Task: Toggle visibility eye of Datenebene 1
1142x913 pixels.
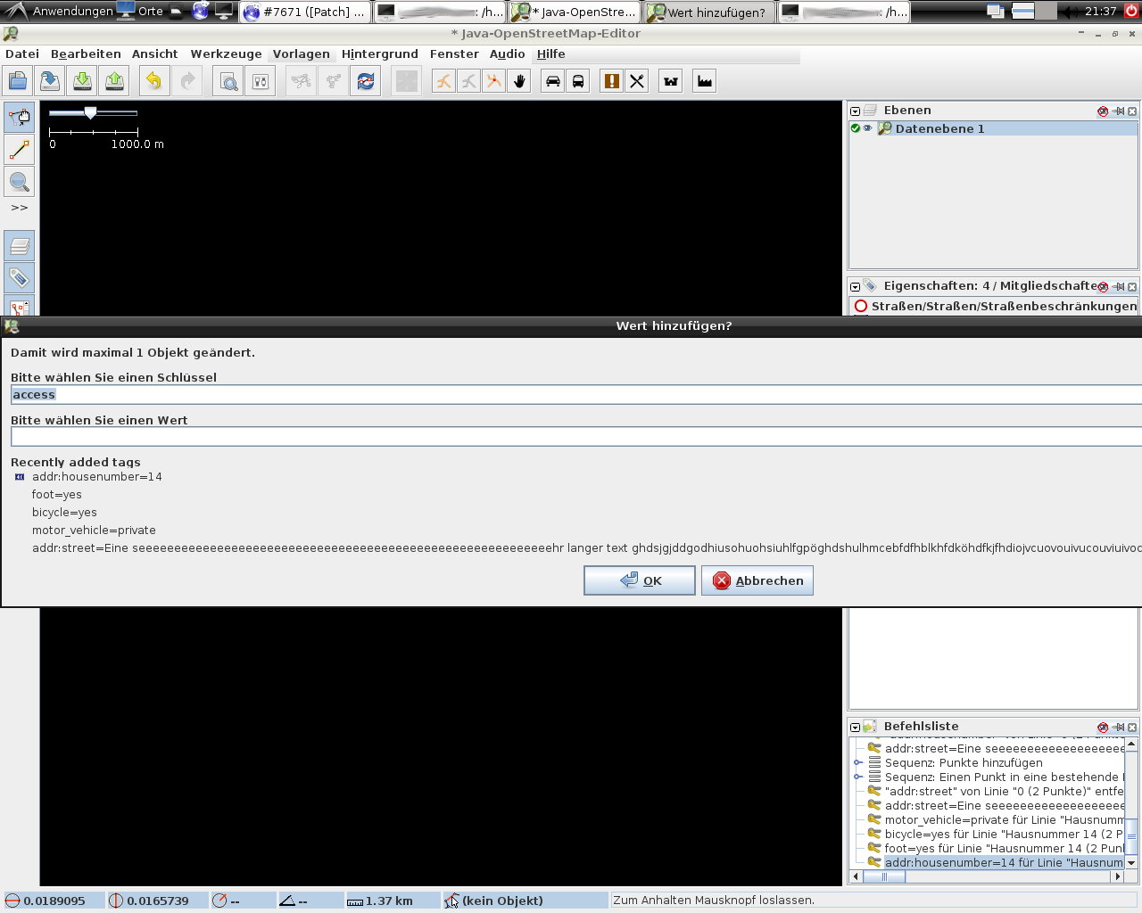Action: pos(867,128)
